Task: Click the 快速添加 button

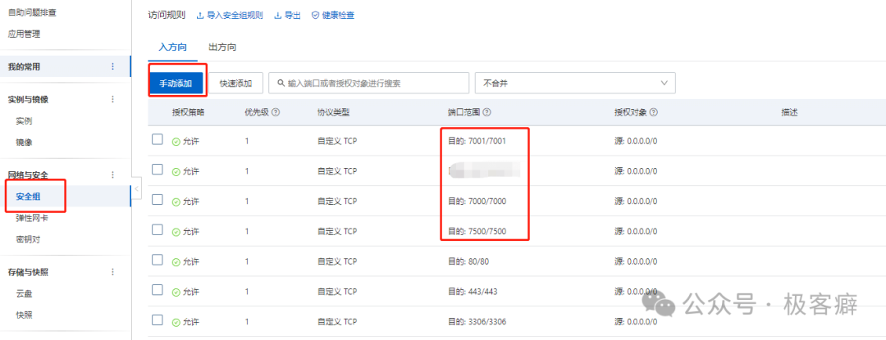Action: pos(235,83)
